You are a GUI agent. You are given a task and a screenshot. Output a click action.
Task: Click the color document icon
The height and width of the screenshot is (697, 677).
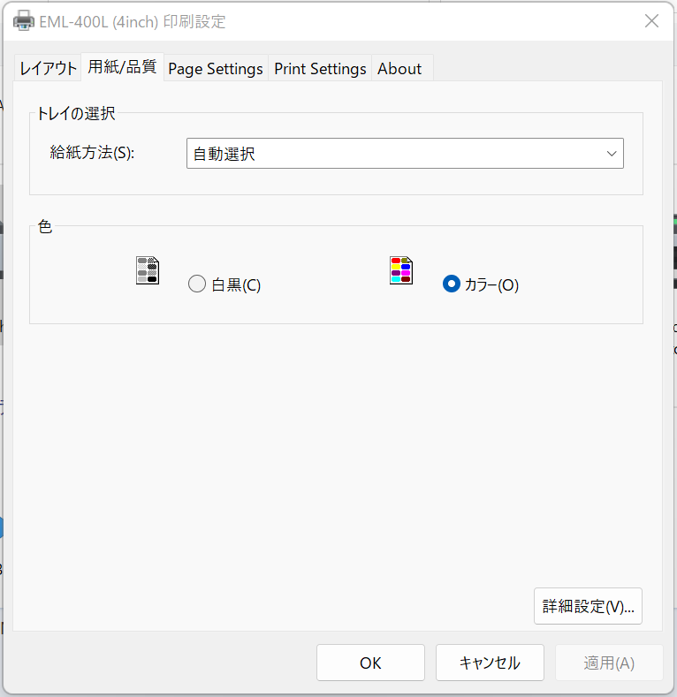(x=401, y=270)
